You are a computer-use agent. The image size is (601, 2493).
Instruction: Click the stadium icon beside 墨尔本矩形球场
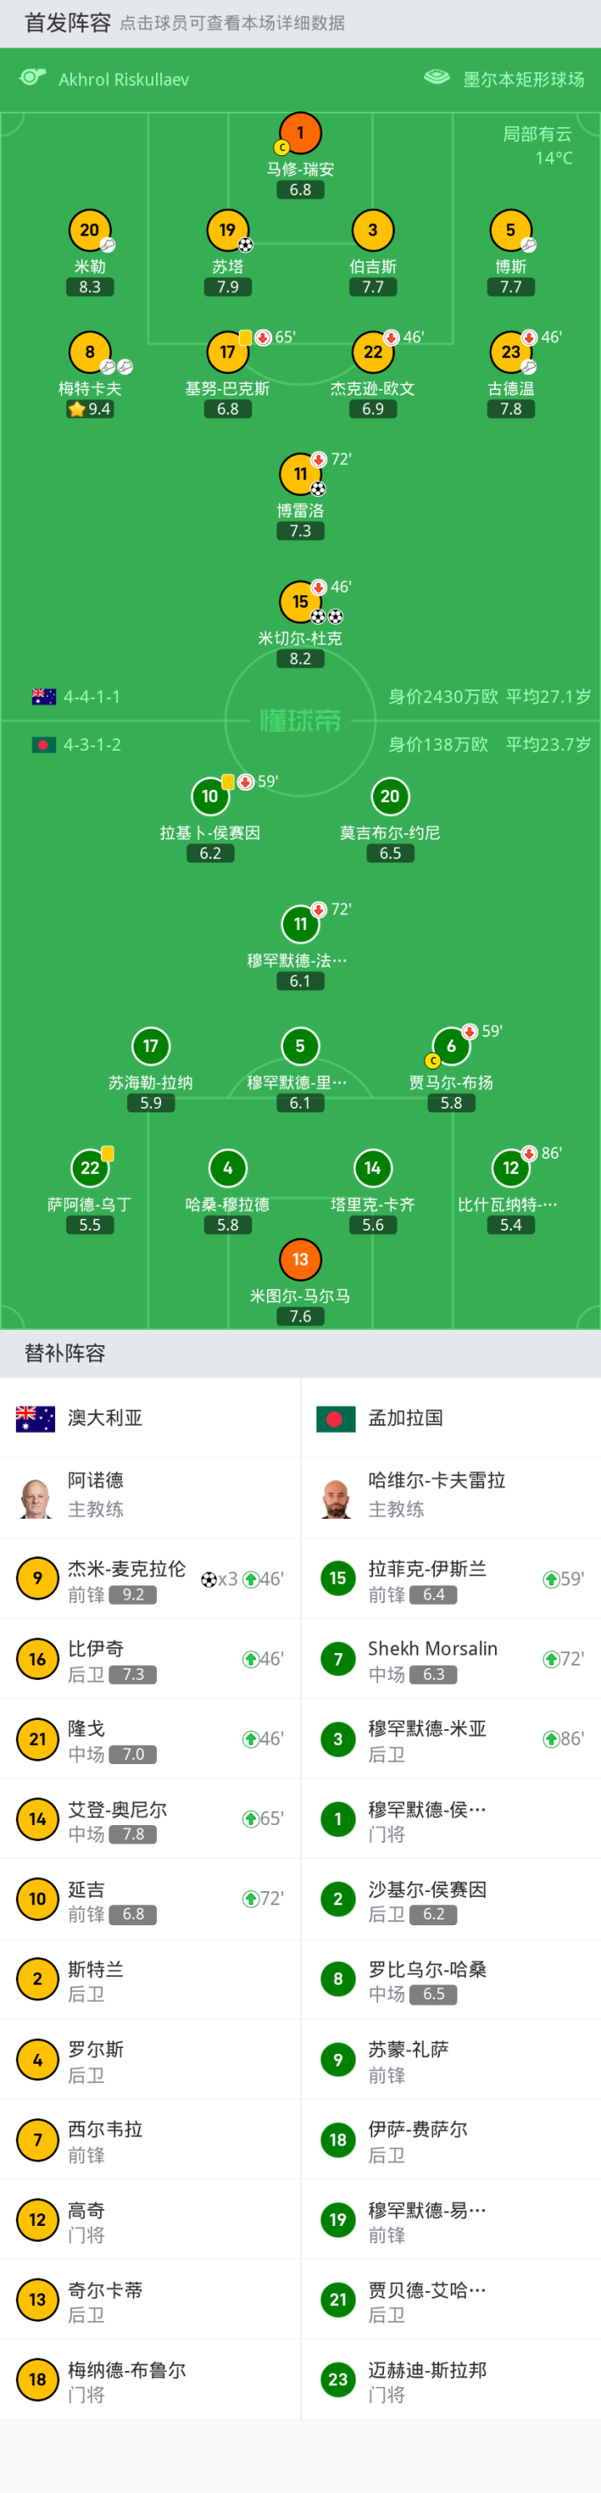437,78
